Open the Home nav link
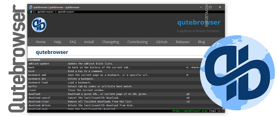This screenshot has height=116, width=277. point(41,42)
